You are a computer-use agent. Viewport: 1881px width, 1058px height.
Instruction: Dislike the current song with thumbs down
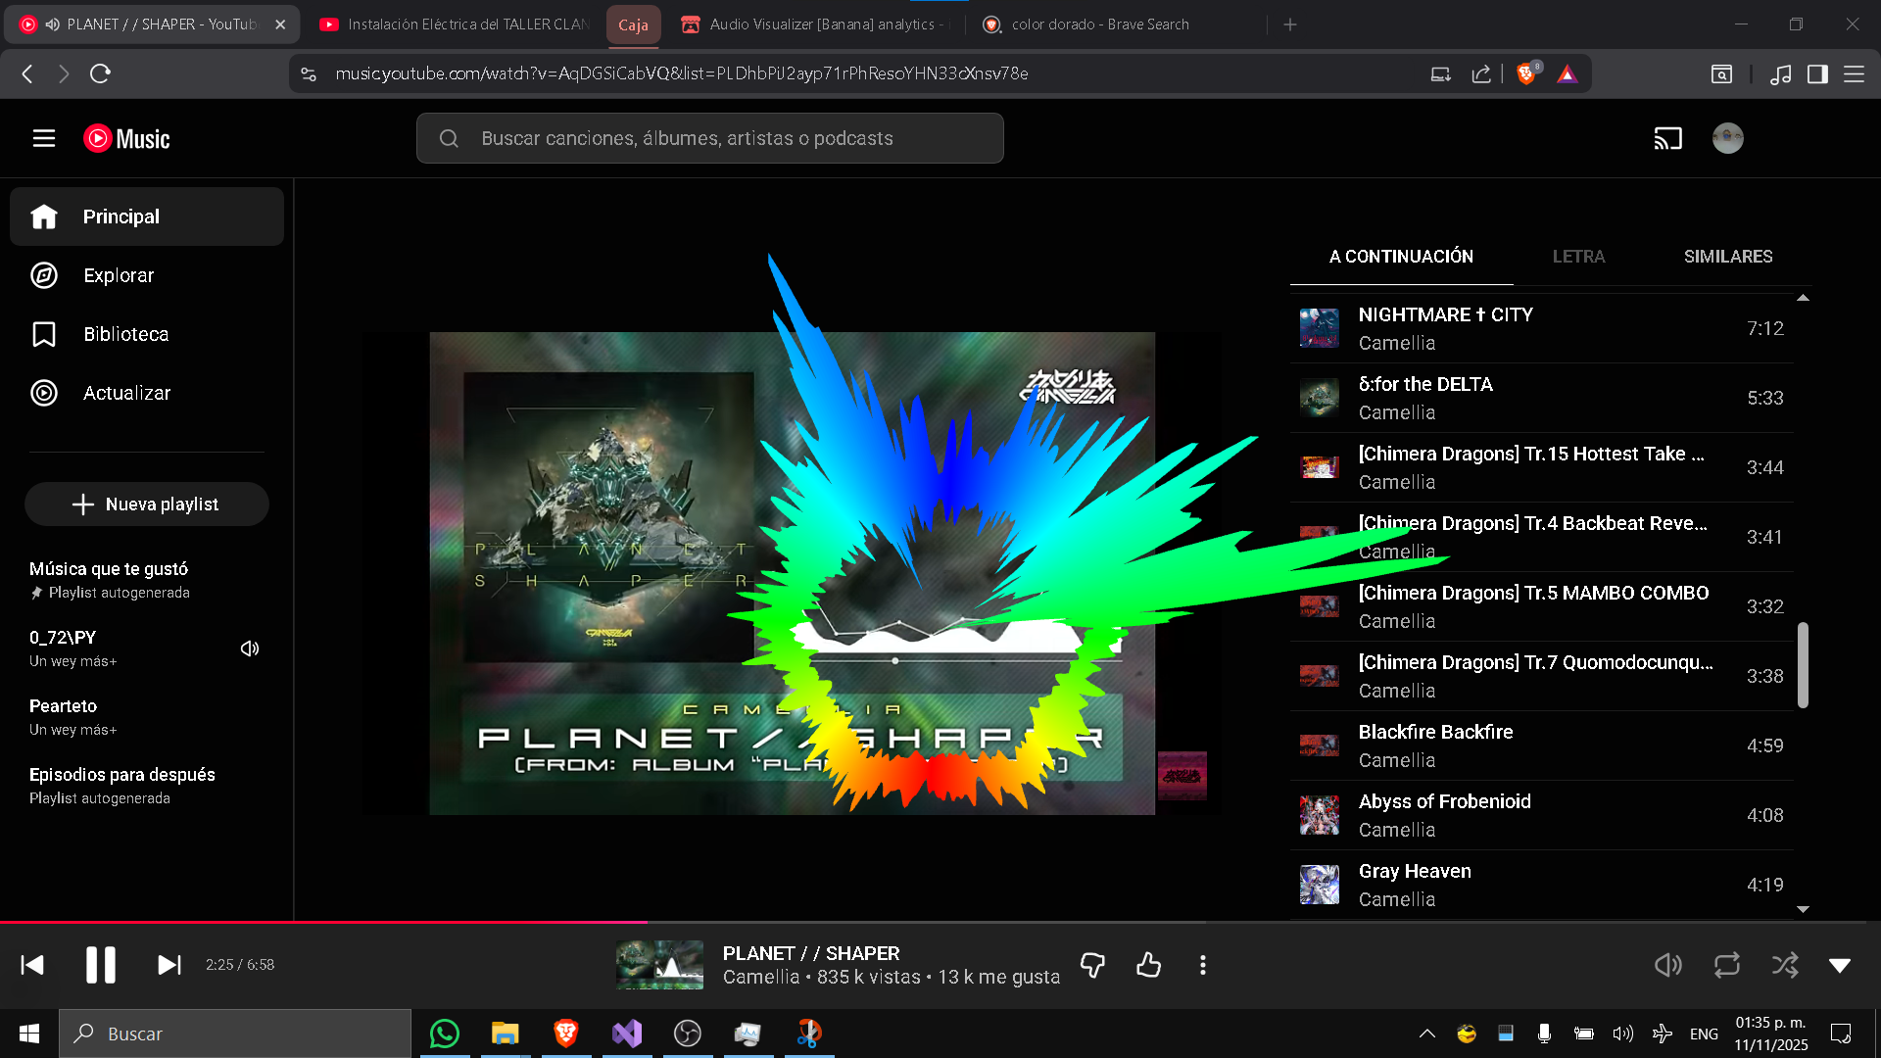pos(1092,965)
